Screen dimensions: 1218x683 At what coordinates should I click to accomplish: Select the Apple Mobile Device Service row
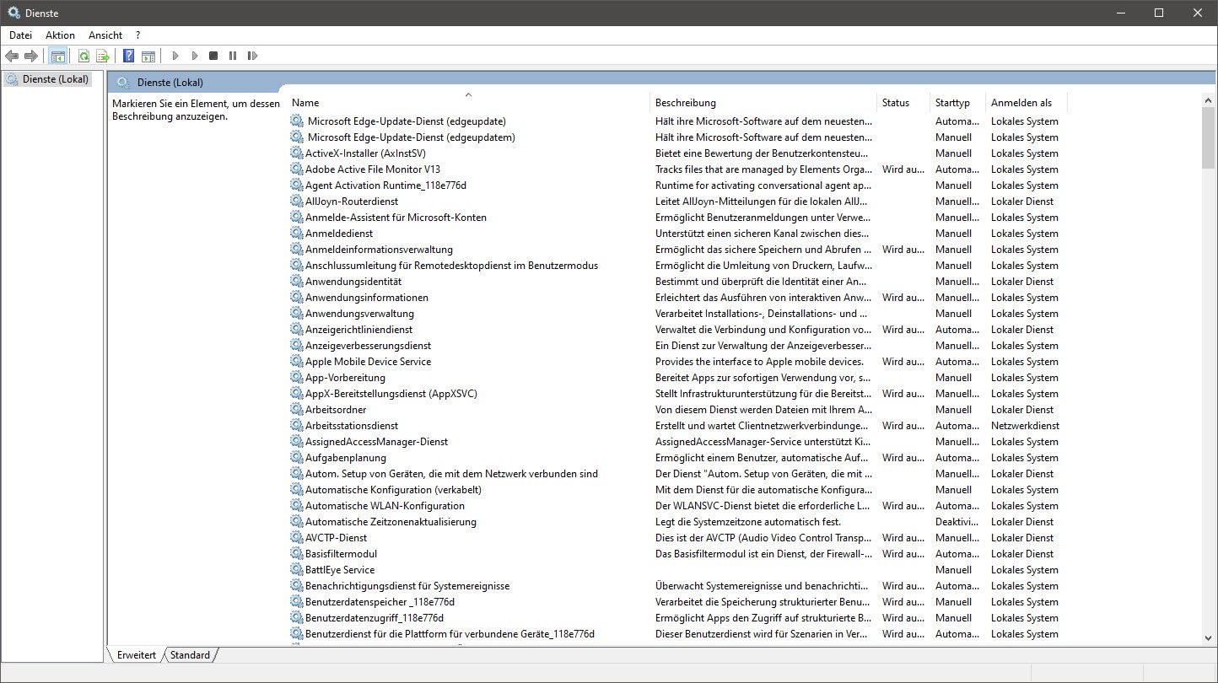[x=368, y=362]
